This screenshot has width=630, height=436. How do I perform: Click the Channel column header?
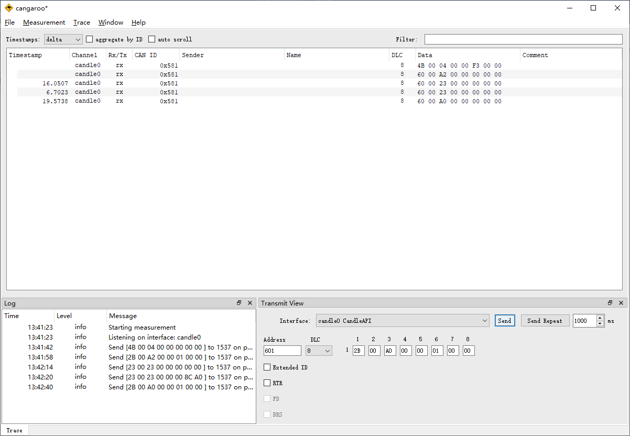click(88, 55)
